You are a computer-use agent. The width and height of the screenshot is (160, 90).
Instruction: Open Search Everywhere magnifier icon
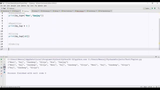click(158, 8)
